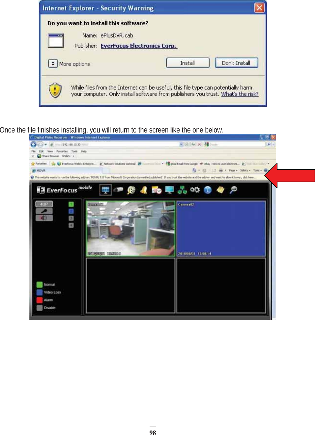Open the system gears settings icon
The height and width of the screenshot is (435, 315).
point(195,190)
